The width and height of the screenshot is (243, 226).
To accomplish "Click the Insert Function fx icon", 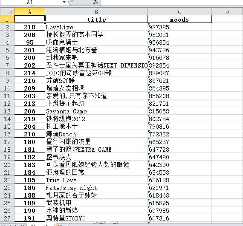I will (x=96, y=2).
